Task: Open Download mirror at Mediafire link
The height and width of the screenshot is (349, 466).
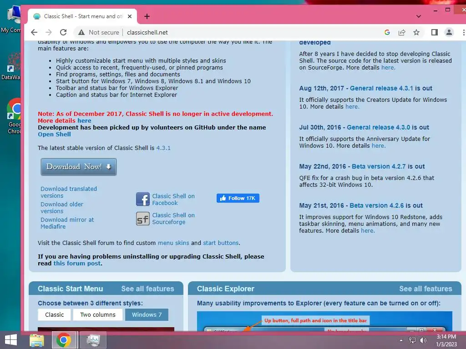Action: coord(67,223)
